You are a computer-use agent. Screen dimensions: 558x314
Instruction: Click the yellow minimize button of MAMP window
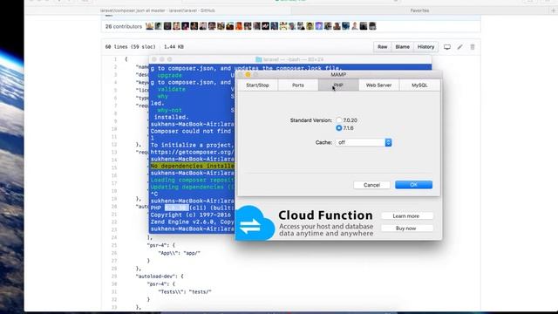248,74
